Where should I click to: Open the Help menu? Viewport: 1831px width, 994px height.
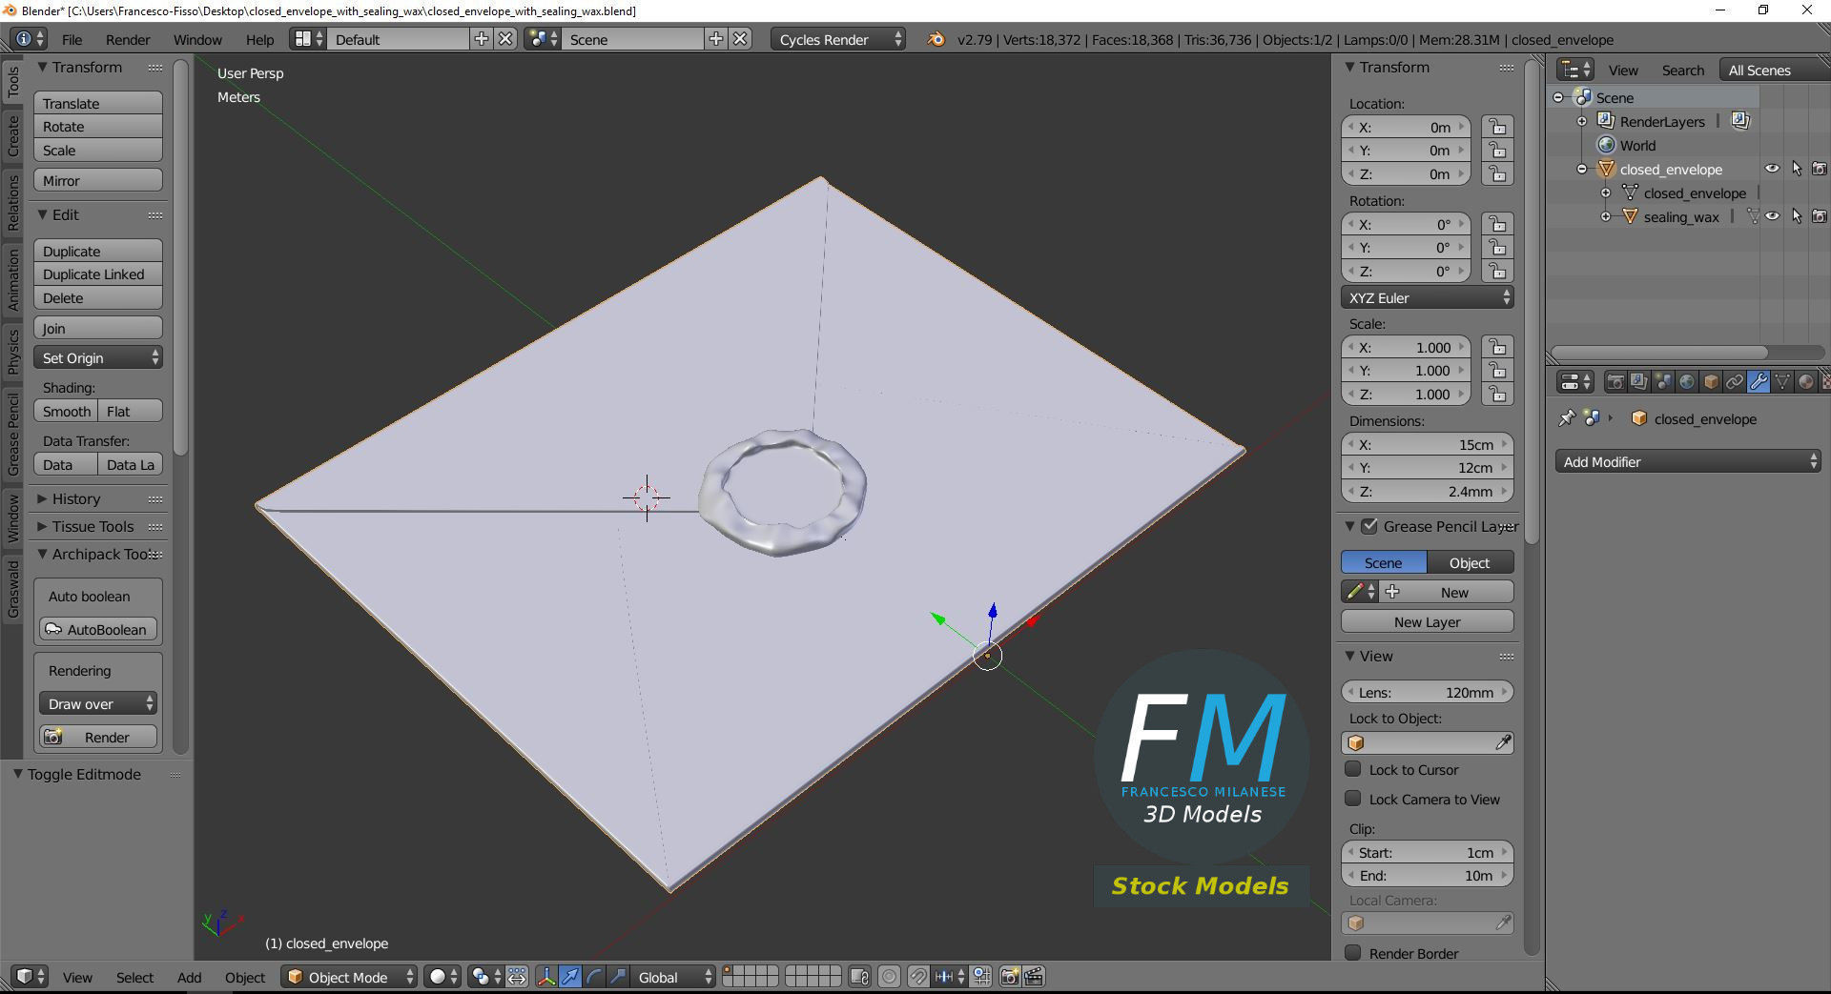pyautogui.click(x=259, y=40)
